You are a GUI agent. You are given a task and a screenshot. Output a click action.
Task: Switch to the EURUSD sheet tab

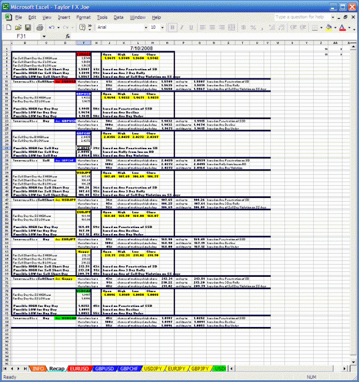(x=80, y=369)
